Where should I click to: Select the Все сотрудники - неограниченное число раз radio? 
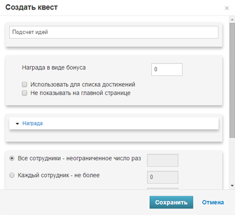pos(12,158)
